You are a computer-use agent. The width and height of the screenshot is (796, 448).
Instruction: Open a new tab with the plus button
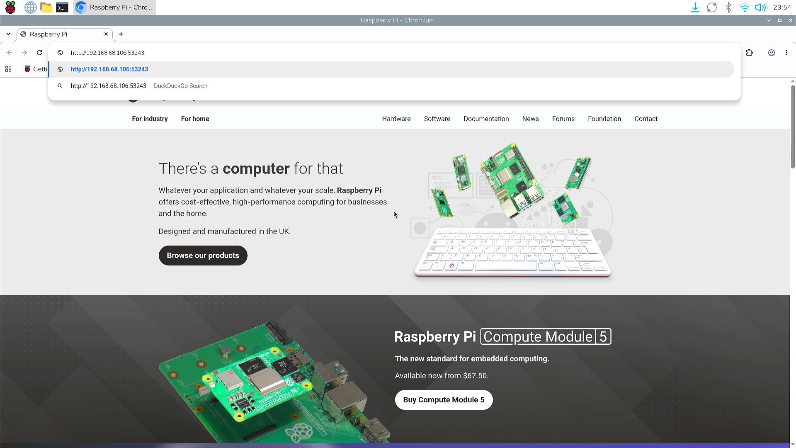pyautogui.click(x=121, y=34)
